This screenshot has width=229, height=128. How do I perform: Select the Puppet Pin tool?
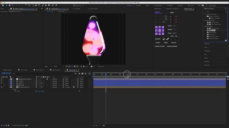(56, 5)
